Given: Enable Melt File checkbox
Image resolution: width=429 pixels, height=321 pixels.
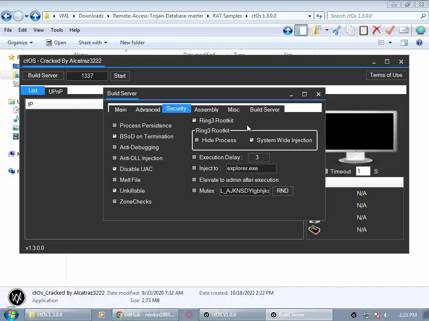Looking at the screenshot, I should point(115,180).
